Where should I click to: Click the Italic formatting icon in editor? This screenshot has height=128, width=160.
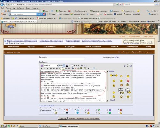point(44,68)
